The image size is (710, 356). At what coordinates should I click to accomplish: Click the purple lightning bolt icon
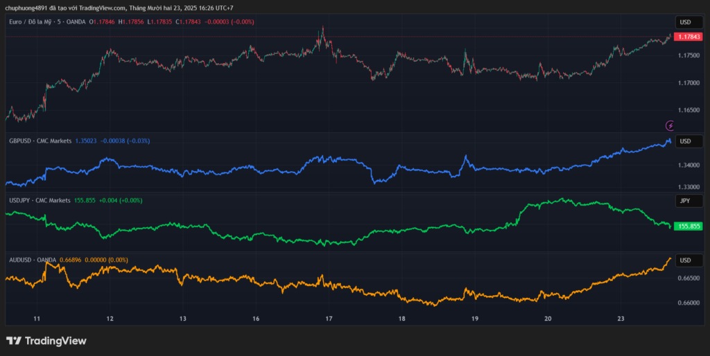pyautogui.click(x=670, y=125)
